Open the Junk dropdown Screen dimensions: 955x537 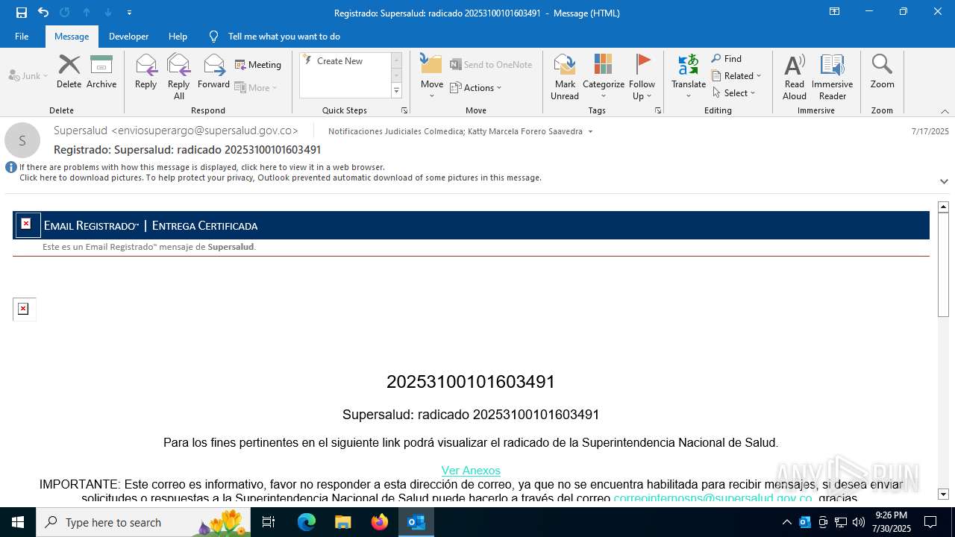point(28,76)
